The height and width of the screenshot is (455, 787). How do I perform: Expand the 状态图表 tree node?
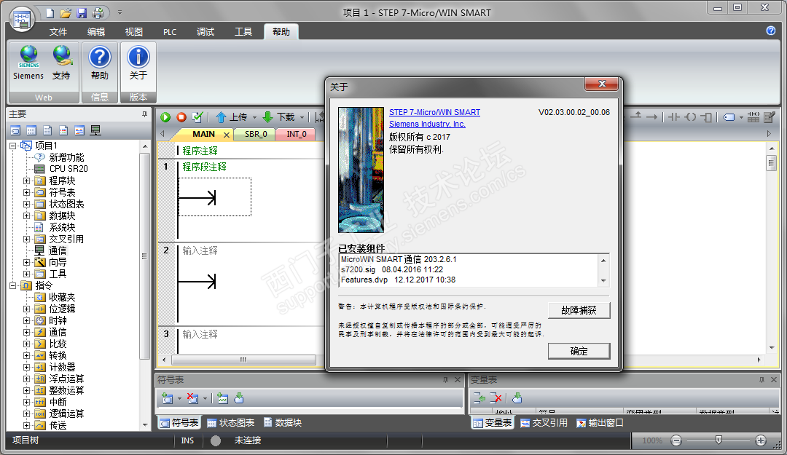click(x=27, y=204)
